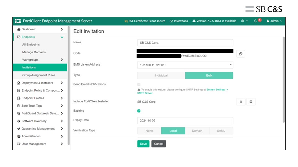This screenshot has width=298, height=167.
Task: Click the Deployment & Installers icon
Action: (19, 83)
